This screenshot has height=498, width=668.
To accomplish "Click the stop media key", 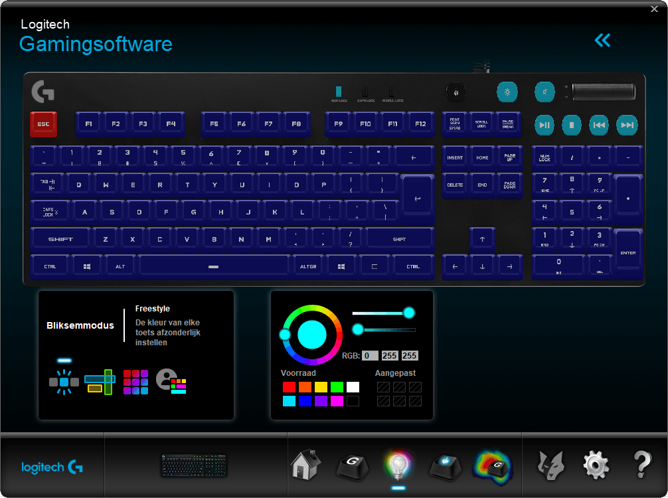I will (x=572, y=125).
